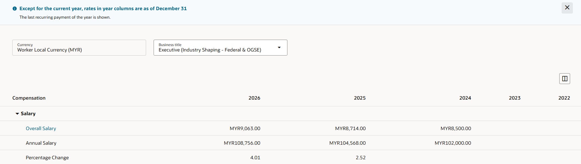Click the 2023 column header
The image size is (581, 164).
tap(514, 98)
